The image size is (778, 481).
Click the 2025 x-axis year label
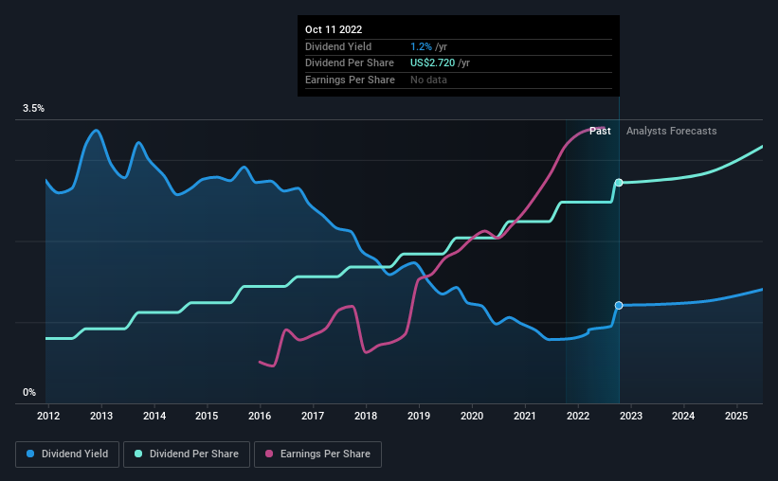(737, 416)
